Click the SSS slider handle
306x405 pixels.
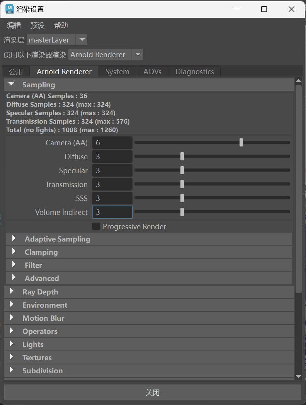pos(182,198)
